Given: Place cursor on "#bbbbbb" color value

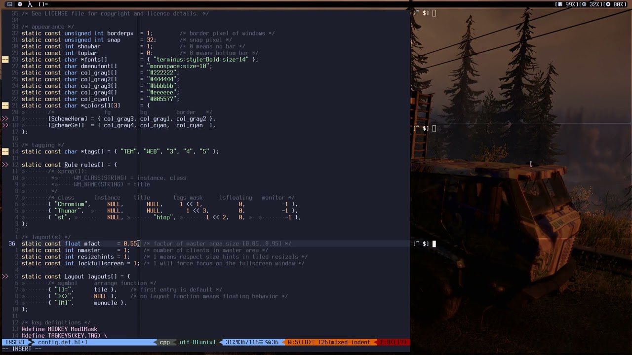Looking at the screenshot, I should click(x=161, y=86).
